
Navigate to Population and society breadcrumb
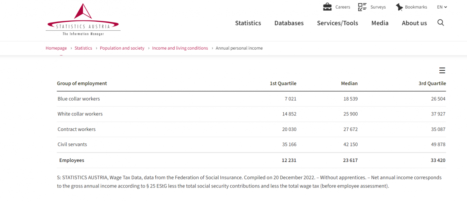122,48
